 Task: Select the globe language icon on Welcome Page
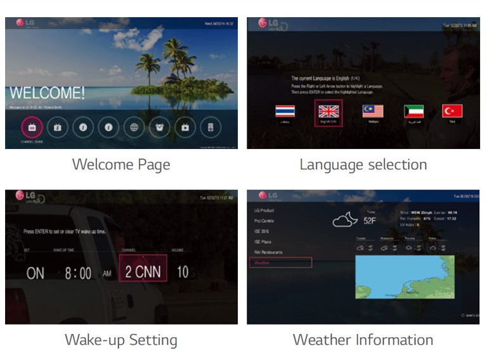point(134,127)
